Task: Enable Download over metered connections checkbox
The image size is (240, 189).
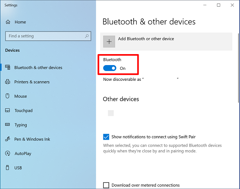Action: [x=106, y=185]
